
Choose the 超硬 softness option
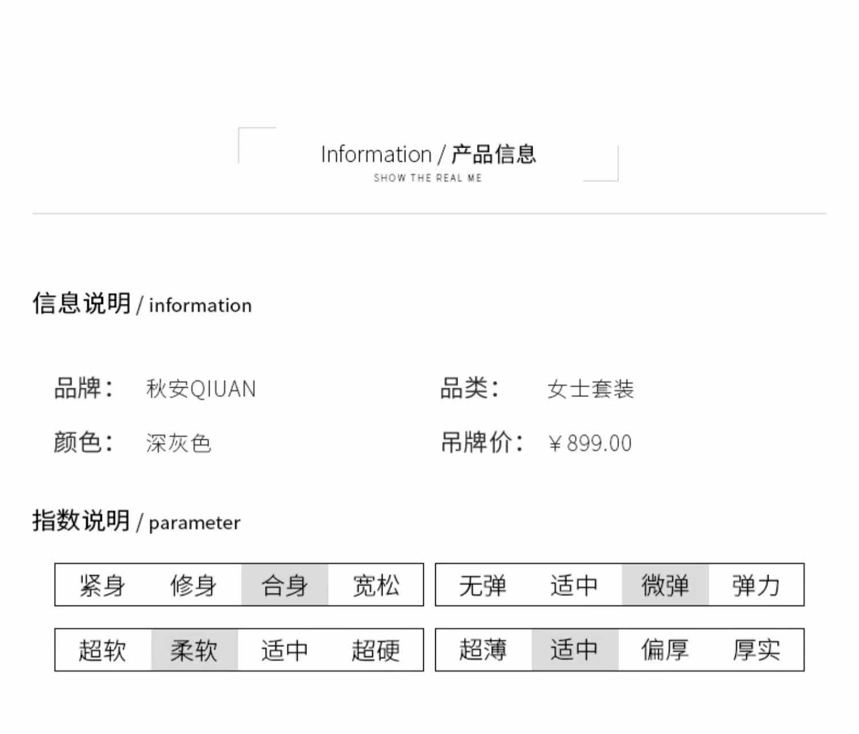coord(376,650)
